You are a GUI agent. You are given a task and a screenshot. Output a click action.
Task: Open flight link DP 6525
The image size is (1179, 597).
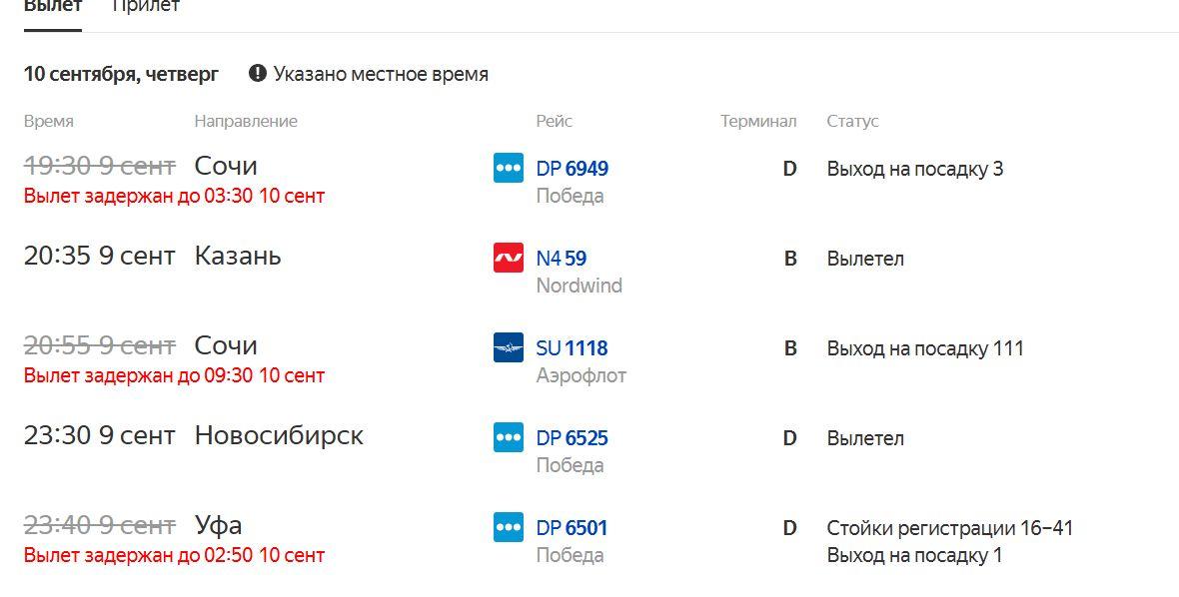[573, 438]
